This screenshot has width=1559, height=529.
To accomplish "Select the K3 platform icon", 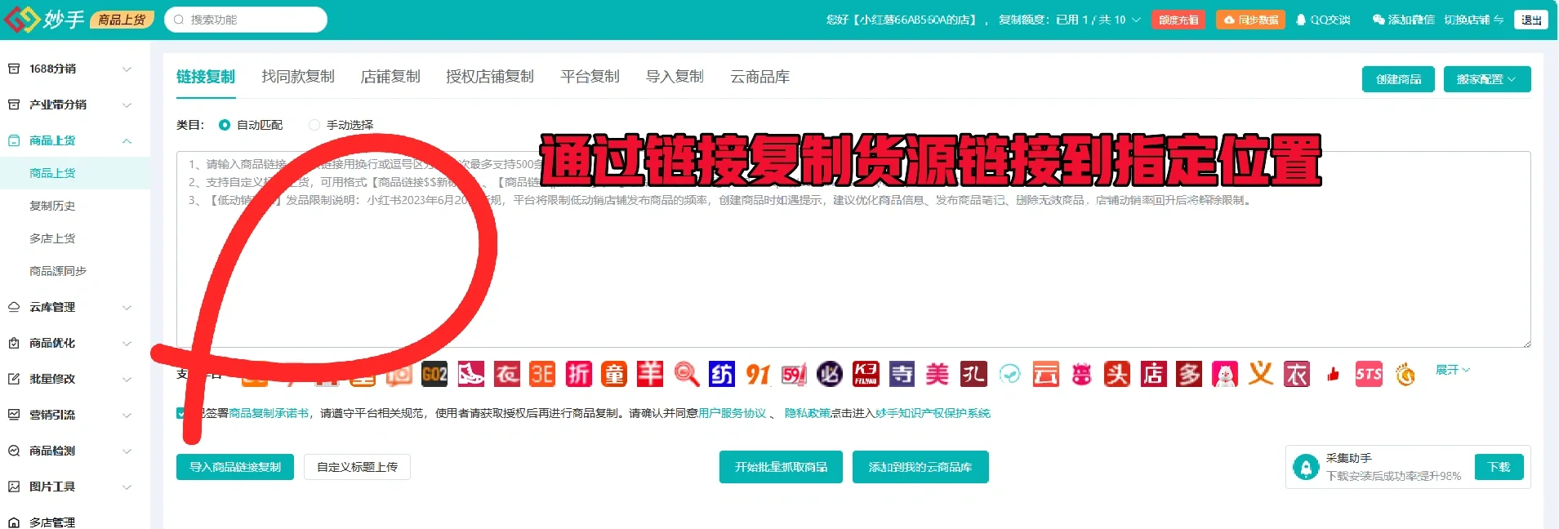I will tap(866, 375).
